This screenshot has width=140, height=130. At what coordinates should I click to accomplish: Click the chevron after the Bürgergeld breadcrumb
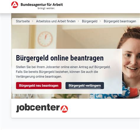pyautogui.click(x=100, y=21)
